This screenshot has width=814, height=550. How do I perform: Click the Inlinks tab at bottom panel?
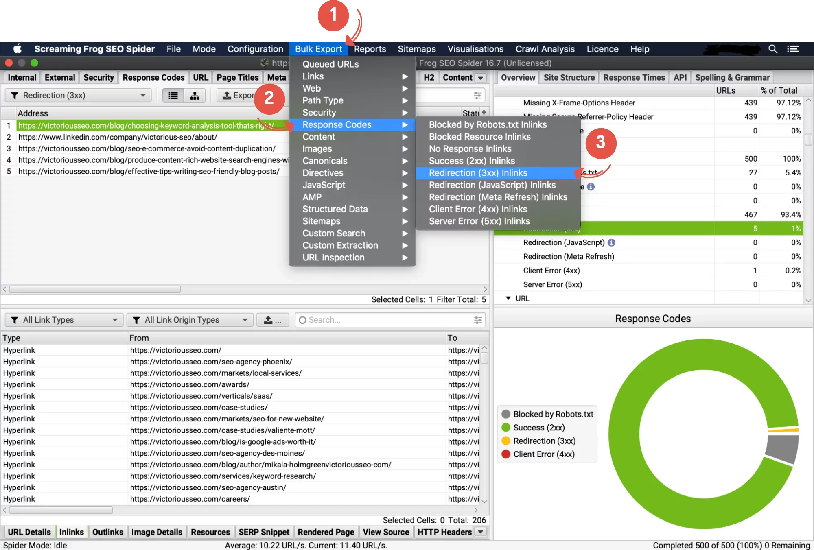[71, 532]
